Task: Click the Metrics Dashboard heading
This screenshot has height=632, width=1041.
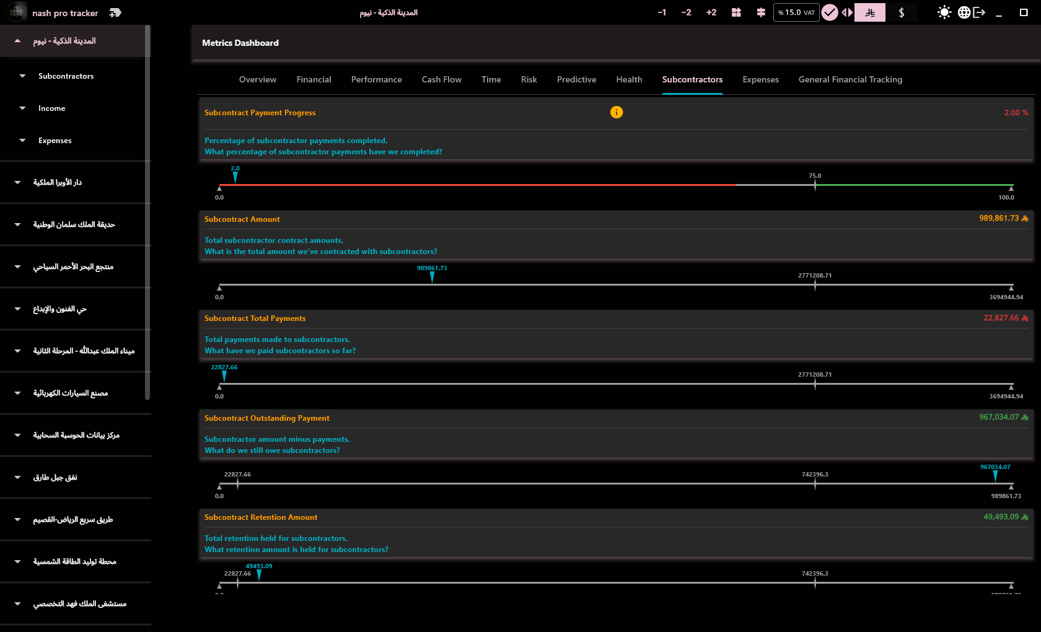Action: point(240,43)
